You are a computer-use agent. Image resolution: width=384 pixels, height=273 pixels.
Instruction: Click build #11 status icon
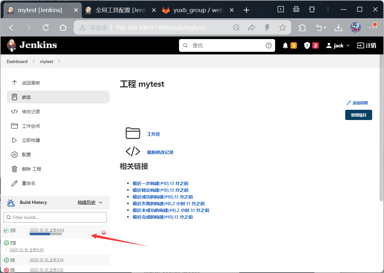click(6, 230)
